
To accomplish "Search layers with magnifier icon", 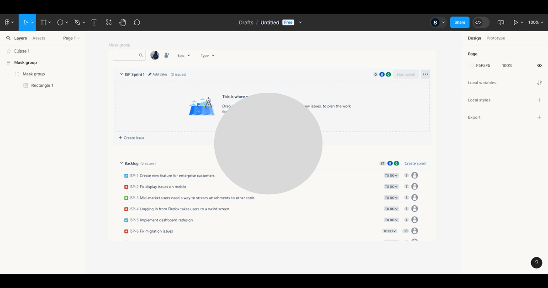I will pos(8,38).
